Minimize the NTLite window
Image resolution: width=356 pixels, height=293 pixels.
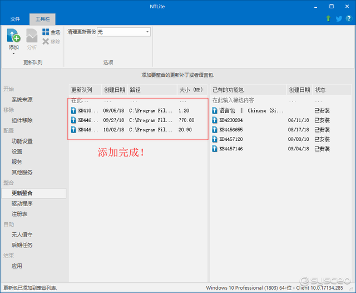coord(315,7)
